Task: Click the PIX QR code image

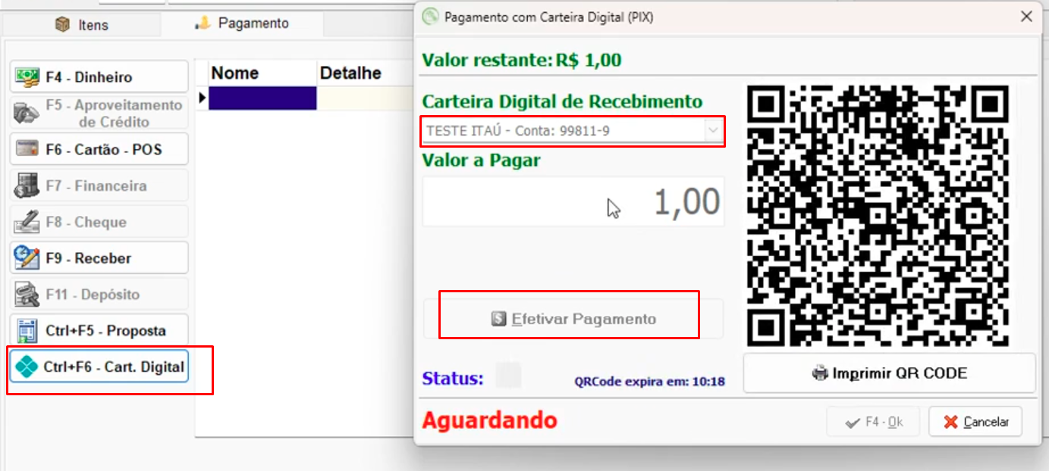Action: click(878, 215)
